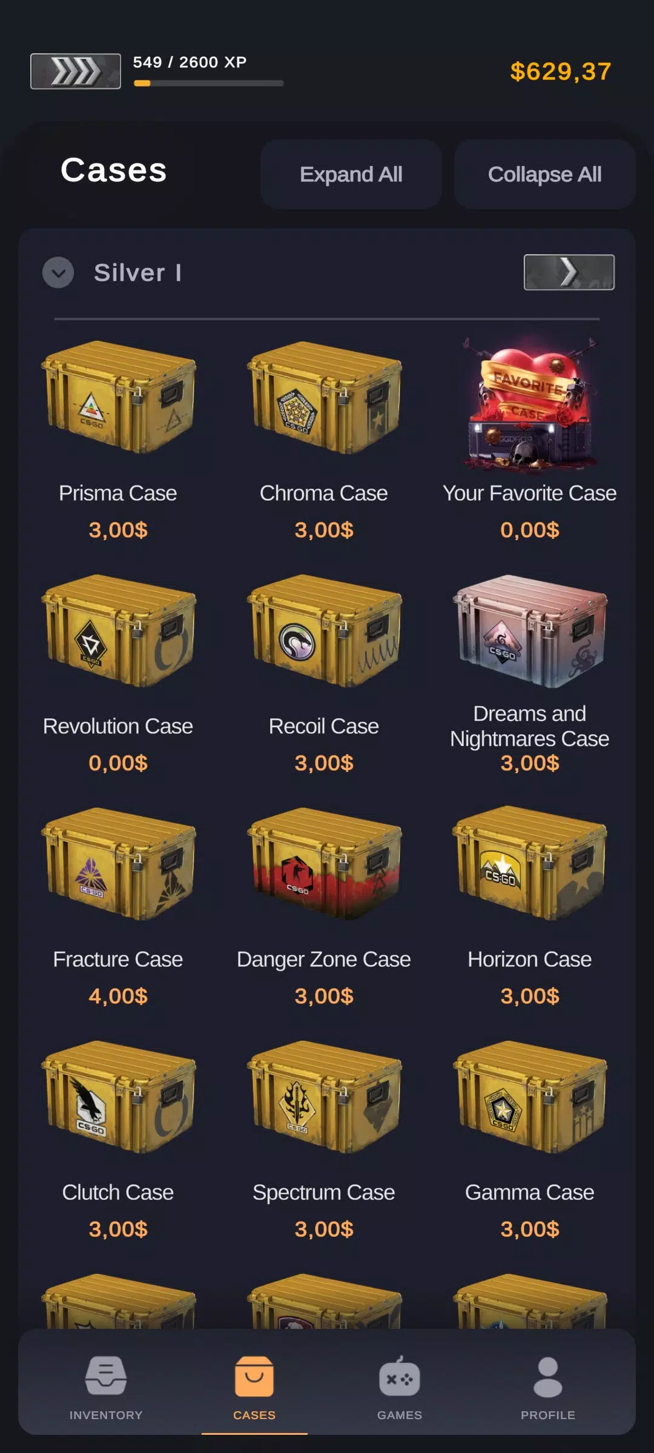Tap the triple-chevron rank icon
Screen dimensions: 654x1453
point(76,71)
